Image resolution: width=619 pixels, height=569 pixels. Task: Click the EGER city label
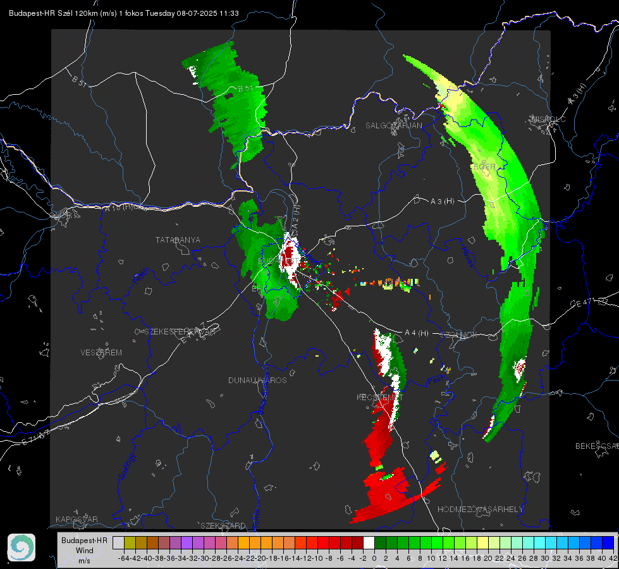pyautogui.click(x=484, y=167)
